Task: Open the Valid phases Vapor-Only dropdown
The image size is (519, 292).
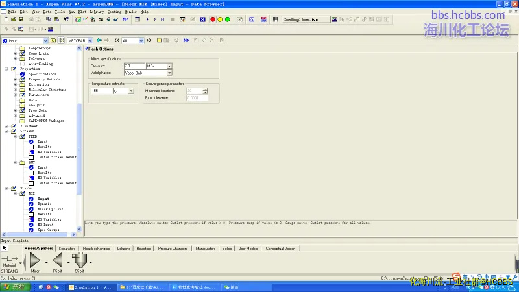Action: coord(169,73)
